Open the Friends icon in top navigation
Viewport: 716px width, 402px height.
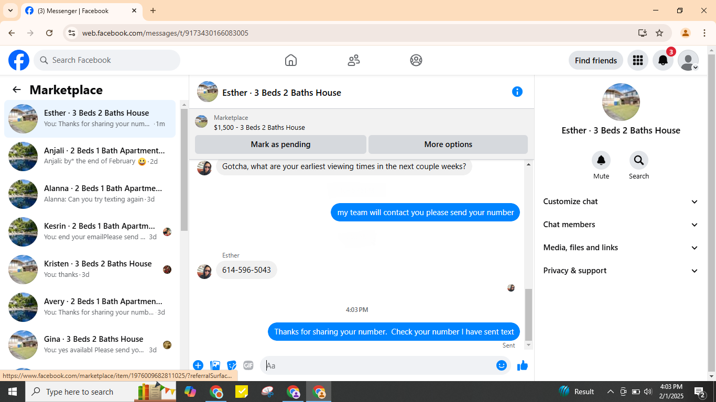tap(354, 60)
